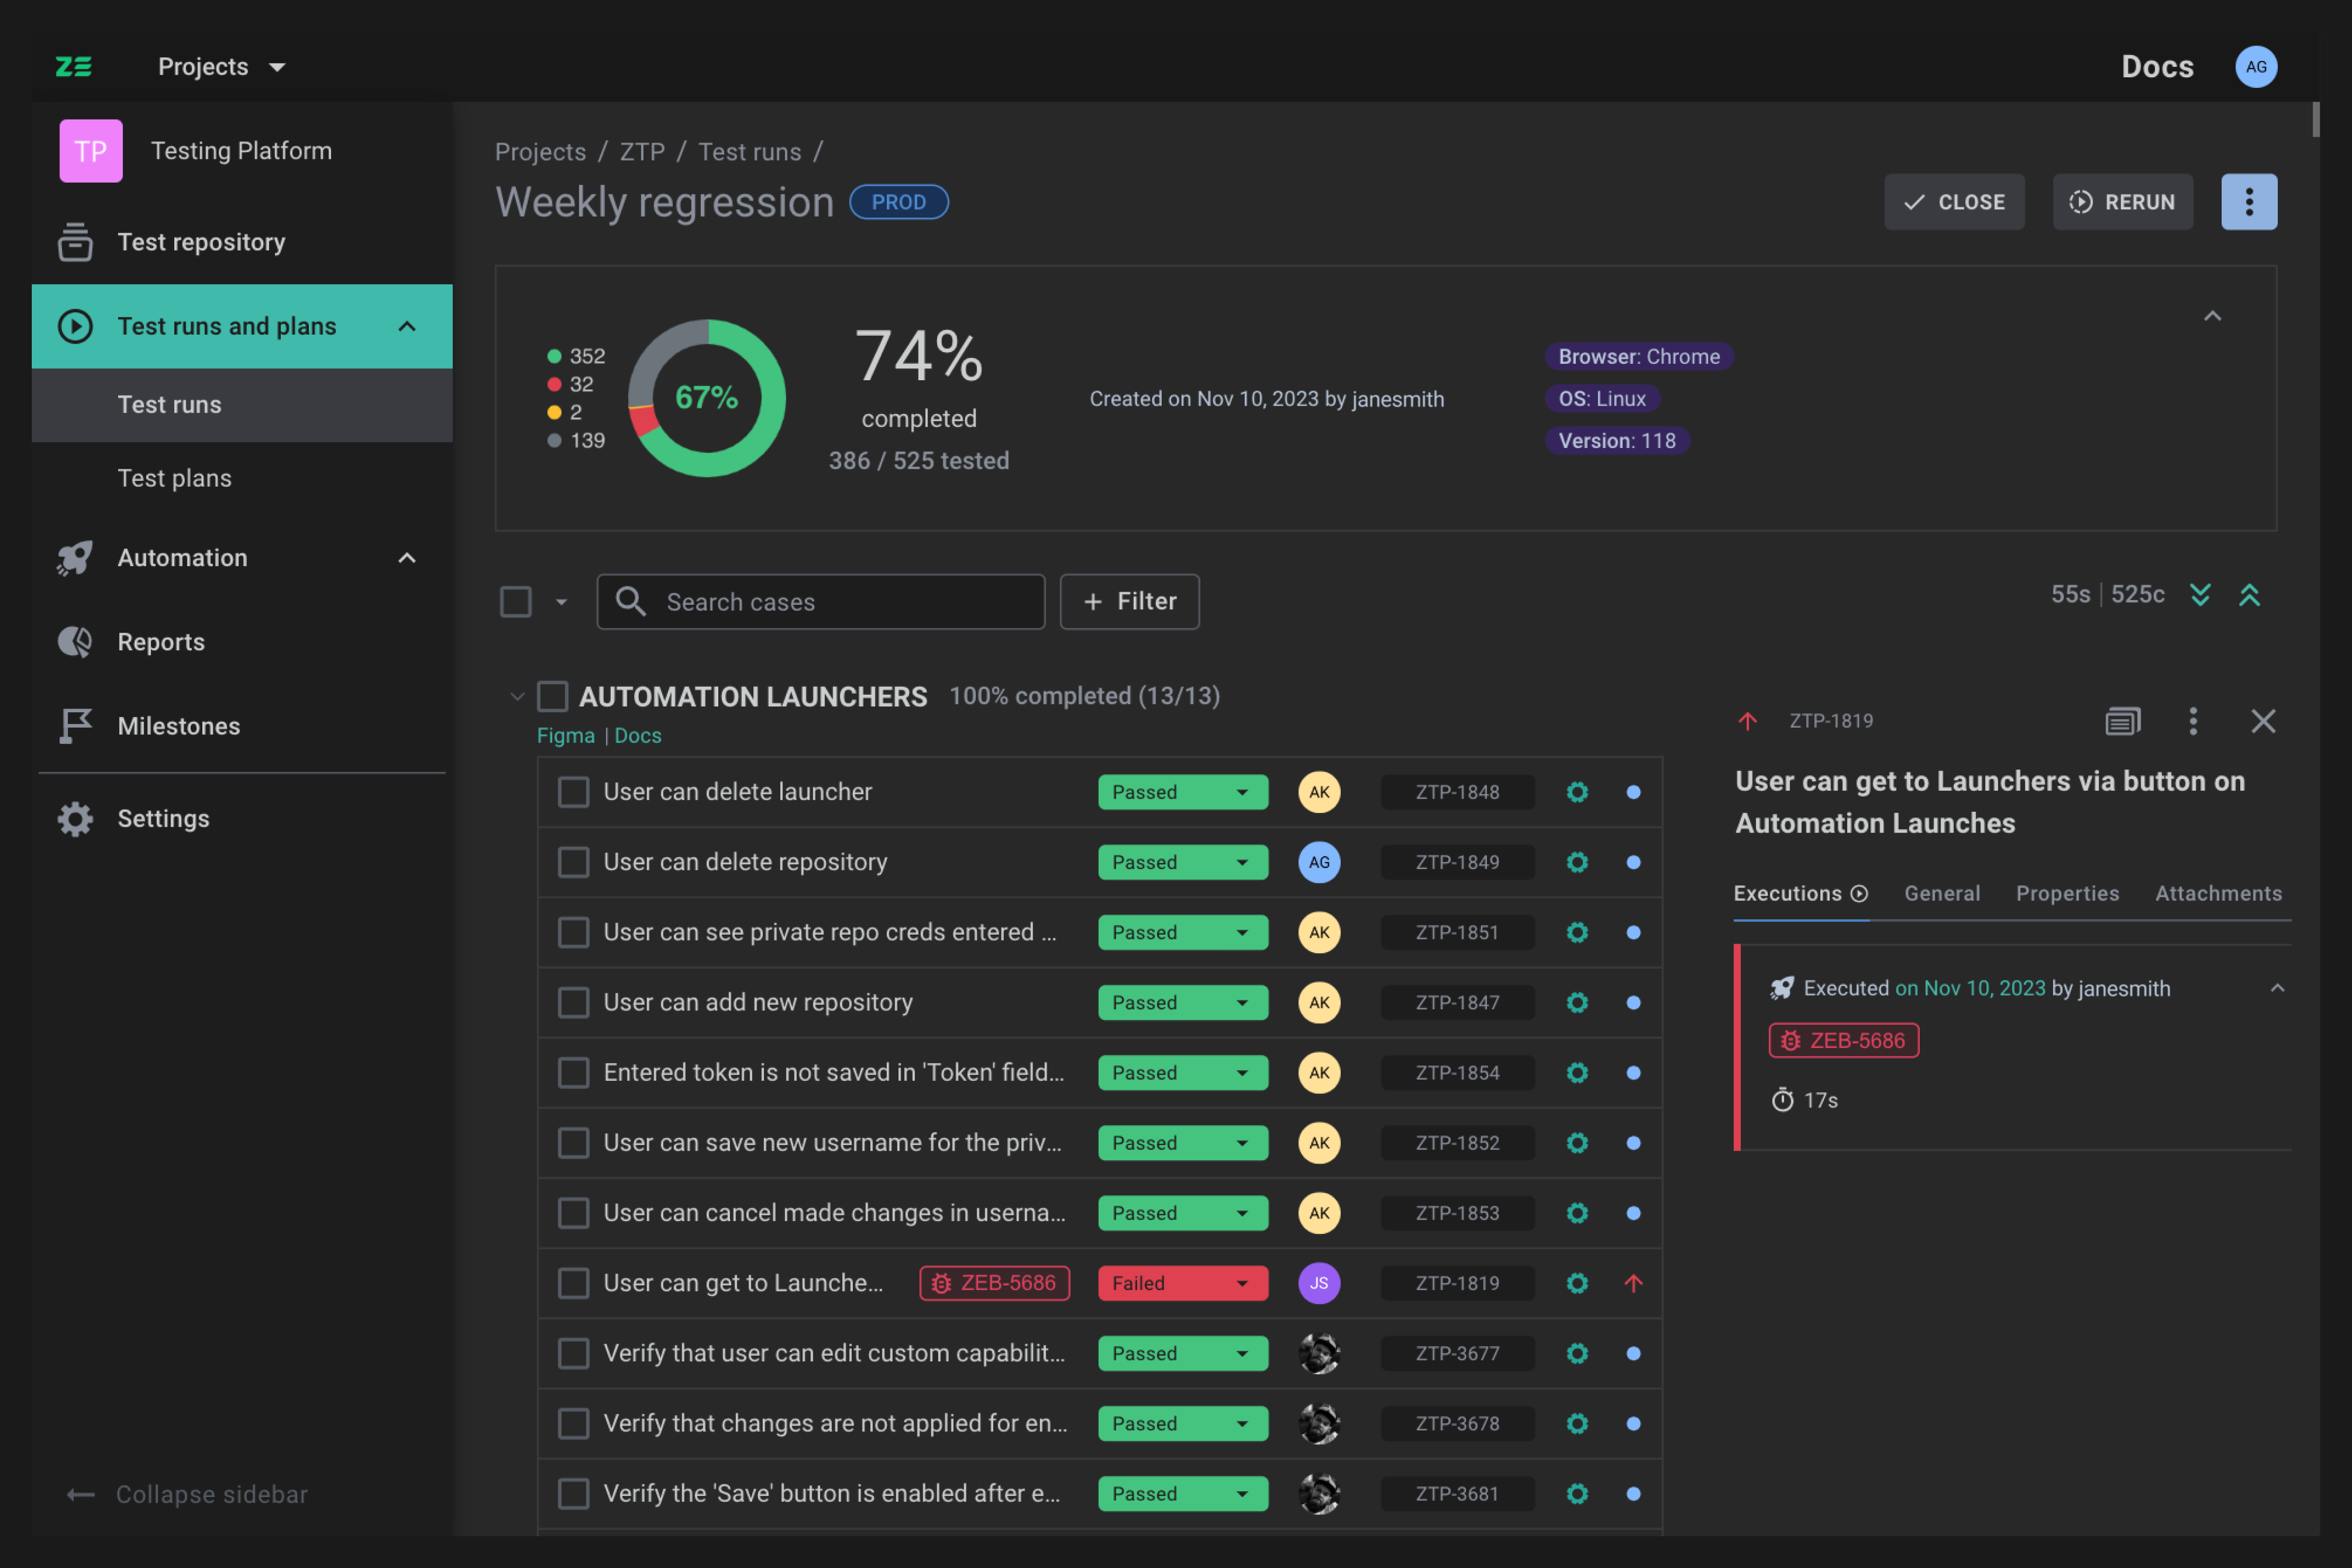
Task: Open the Test repository section
Action: pos(201,241)
